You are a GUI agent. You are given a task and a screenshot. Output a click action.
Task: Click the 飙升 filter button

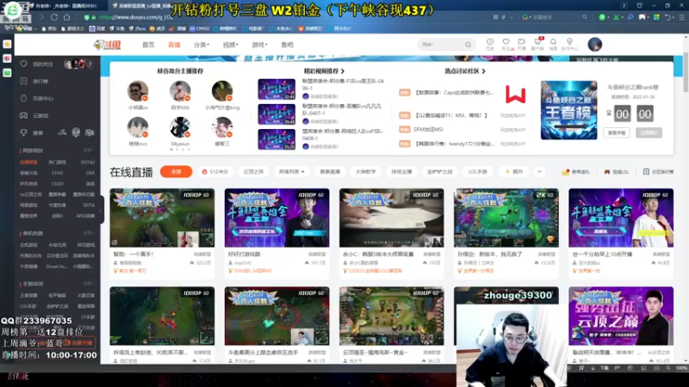[514, 172]
